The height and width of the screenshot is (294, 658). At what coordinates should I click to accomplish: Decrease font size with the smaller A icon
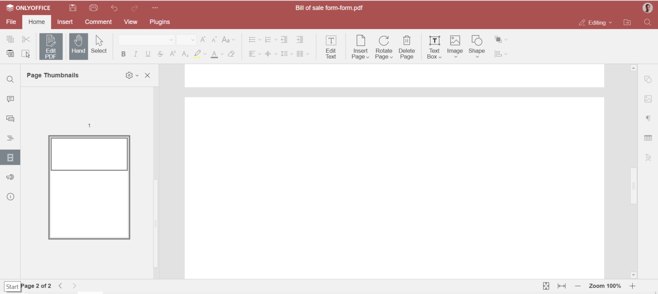click(214, 40)
